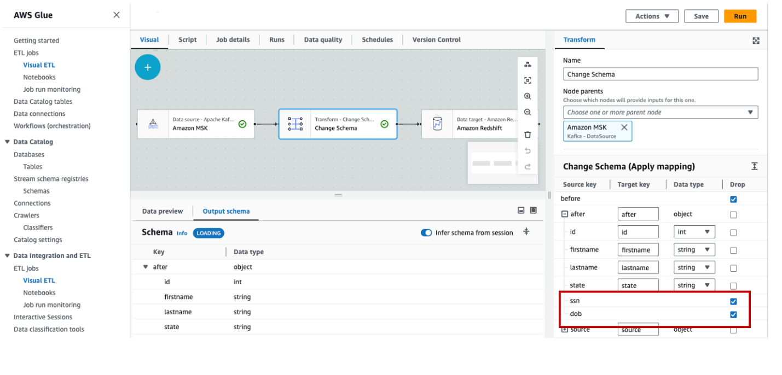The height and width of the screenshot is (375, 782).
Task: Maximize the bottom schema panel
Action: click(x=534, y=210)
